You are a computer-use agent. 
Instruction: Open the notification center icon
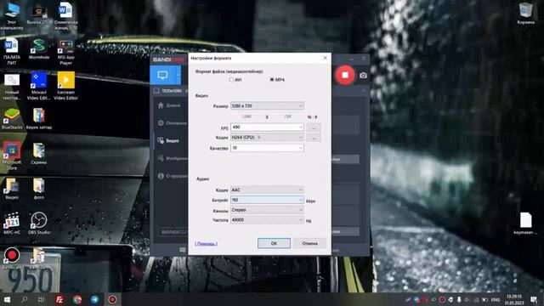pos(534,299)
